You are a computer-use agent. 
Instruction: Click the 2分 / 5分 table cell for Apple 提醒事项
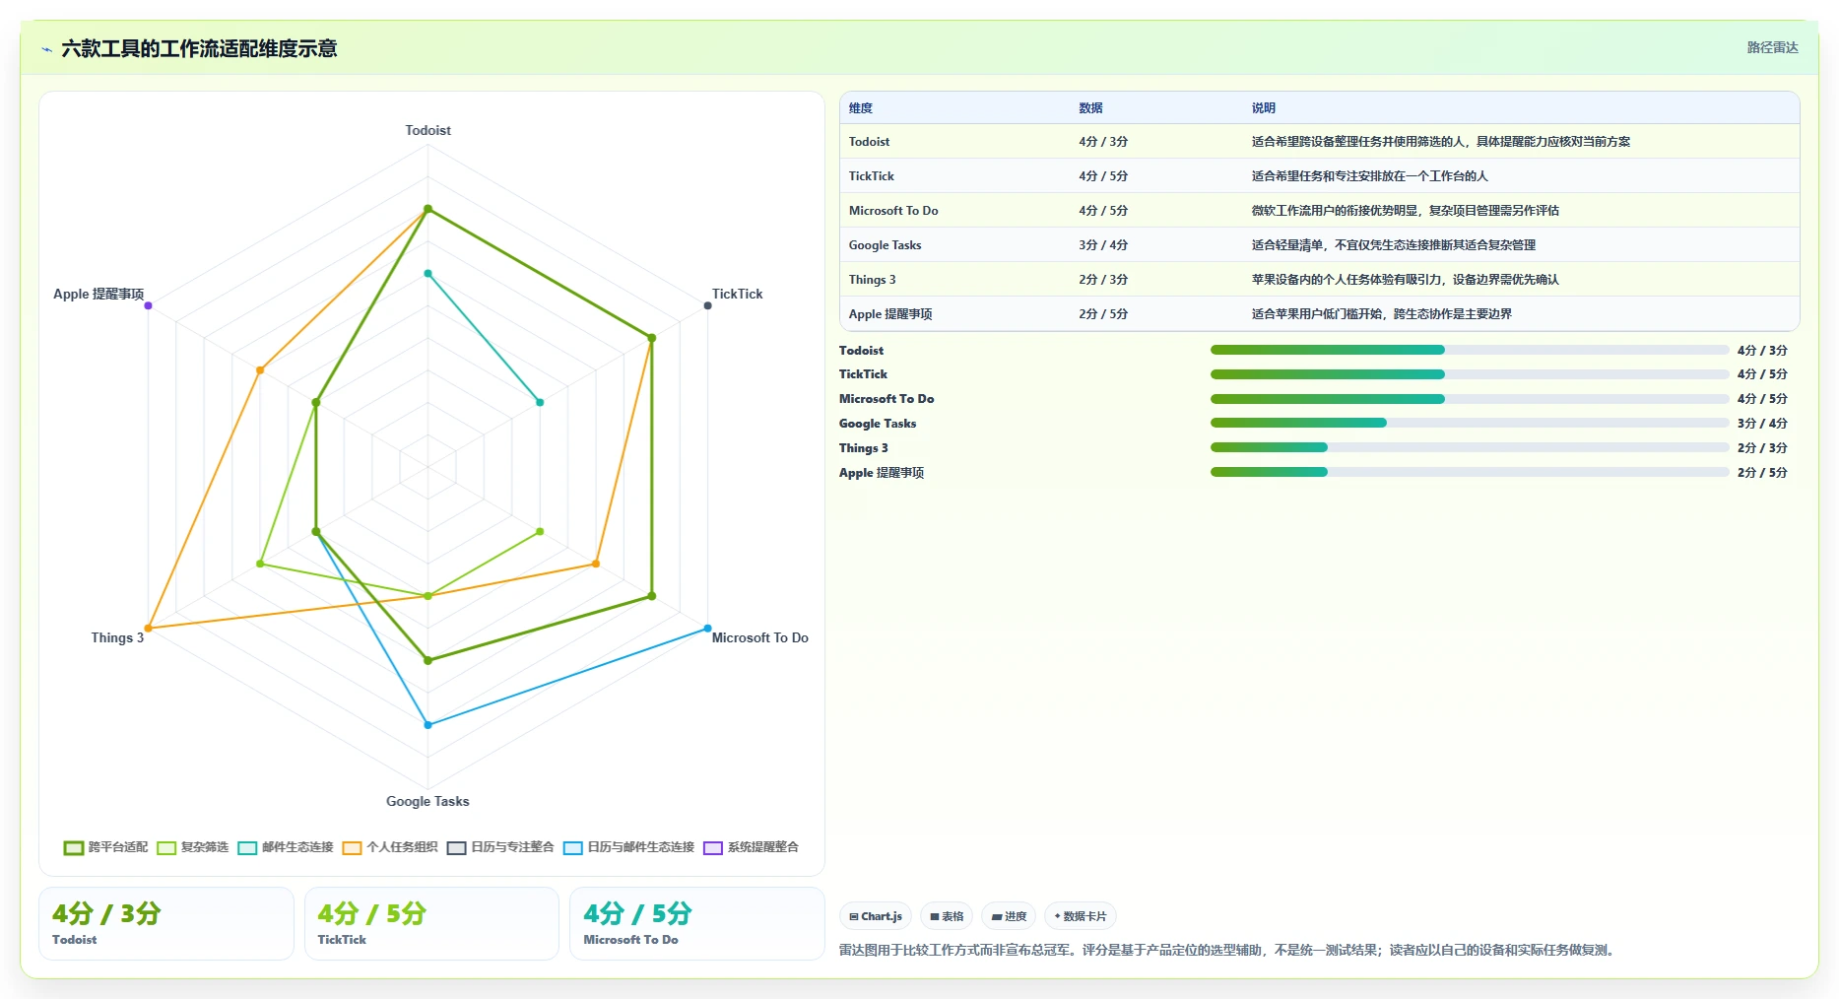tap(1103, 314)
